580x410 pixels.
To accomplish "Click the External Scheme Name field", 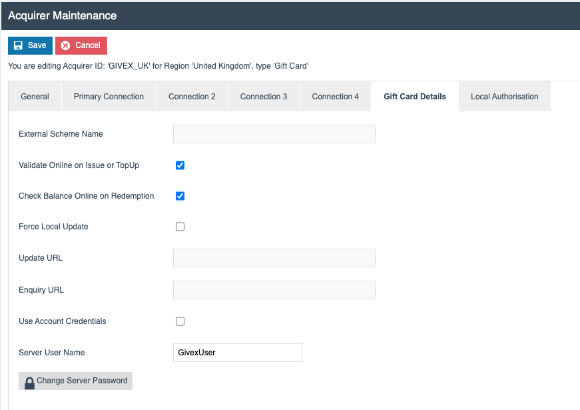I will pyautogui.click(x=274, y=133).
